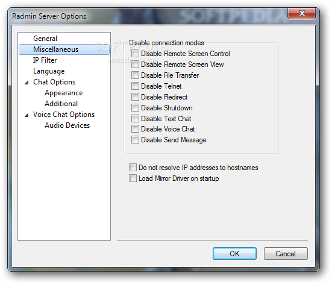Toggle Disable Telnet option
Screen dimensions: 332x284
135,86
